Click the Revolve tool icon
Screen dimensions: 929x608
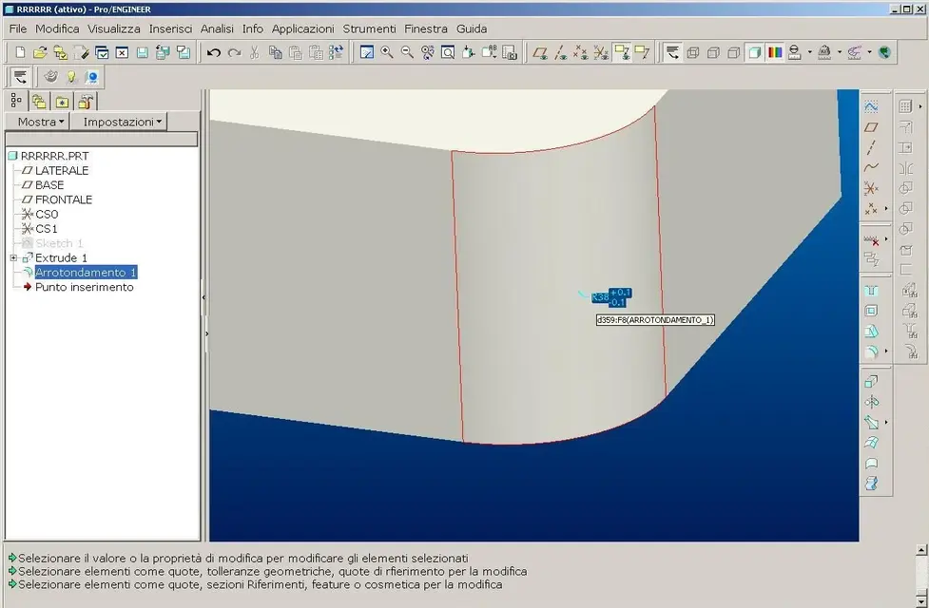click(x=871, y=402)
